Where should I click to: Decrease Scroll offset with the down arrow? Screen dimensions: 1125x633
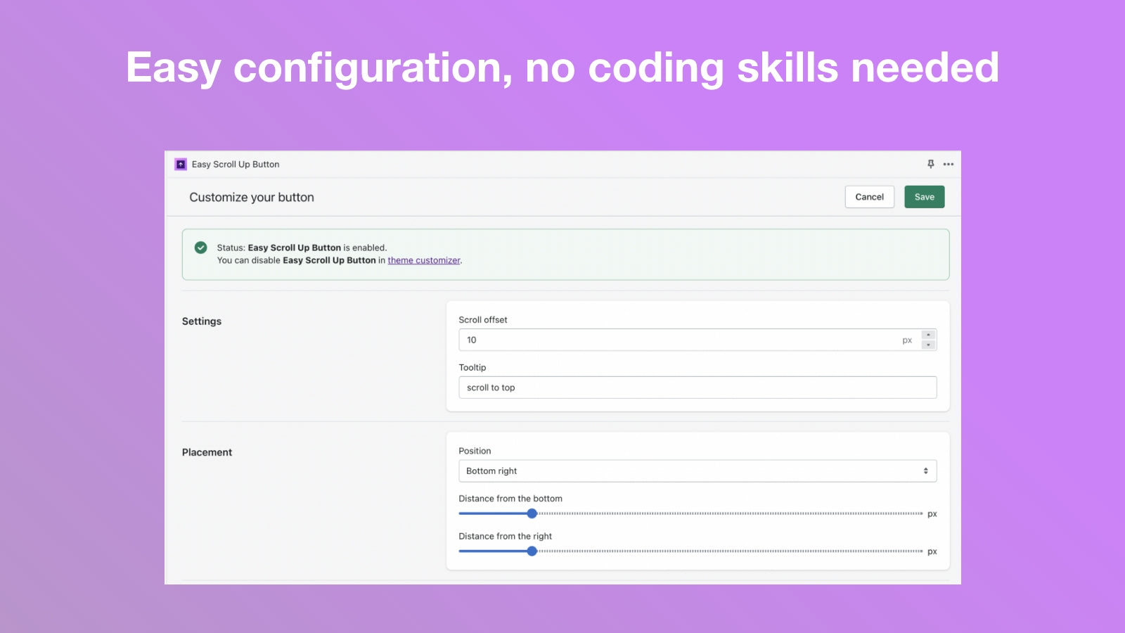928,345
